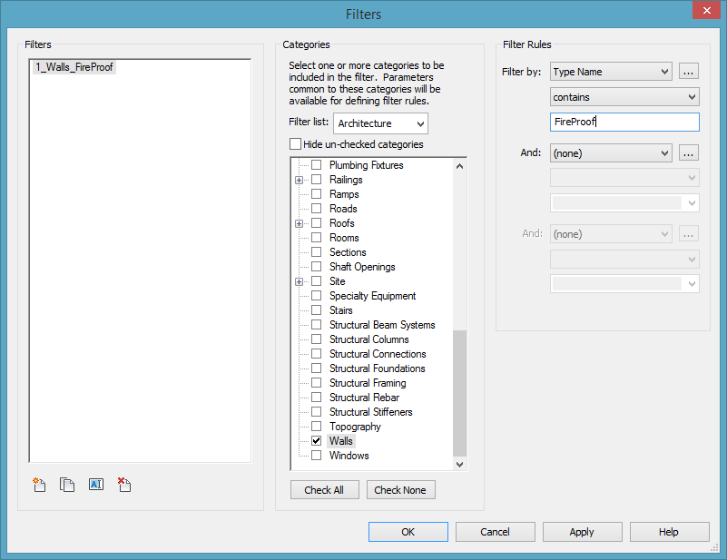Check the Railings category box

(316, 180)
